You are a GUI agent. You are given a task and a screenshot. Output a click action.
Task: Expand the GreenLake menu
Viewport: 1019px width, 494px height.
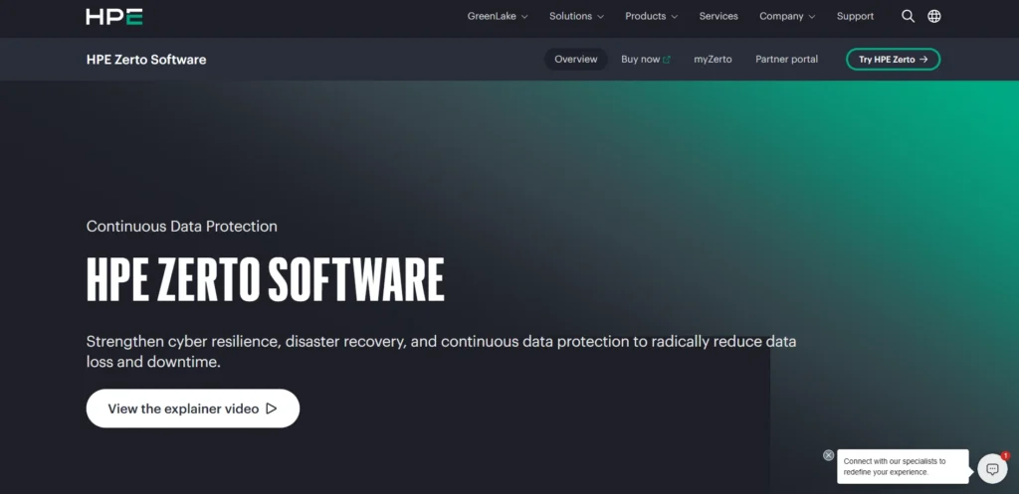point(498,16)
